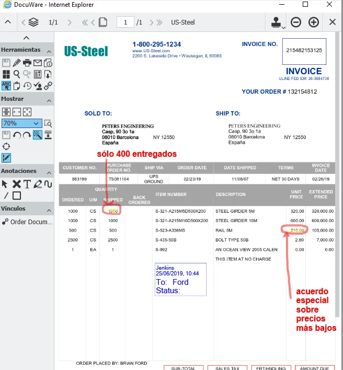
Task: Click the clipboard icon in Herramientas
Action: (x=17, y=86)
